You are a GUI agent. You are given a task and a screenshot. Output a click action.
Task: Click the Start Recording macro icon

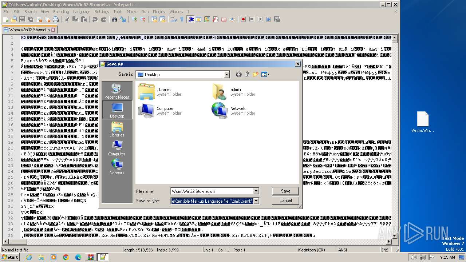coord(243,19)
